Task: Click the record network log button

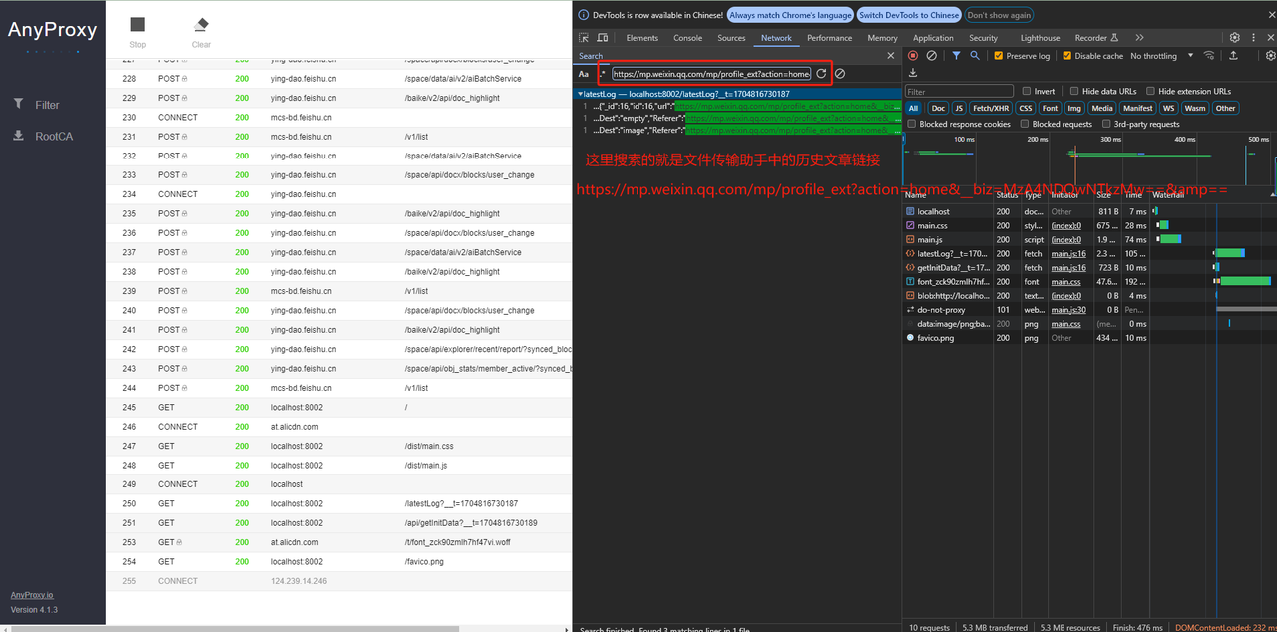Action: click(912, 56)
